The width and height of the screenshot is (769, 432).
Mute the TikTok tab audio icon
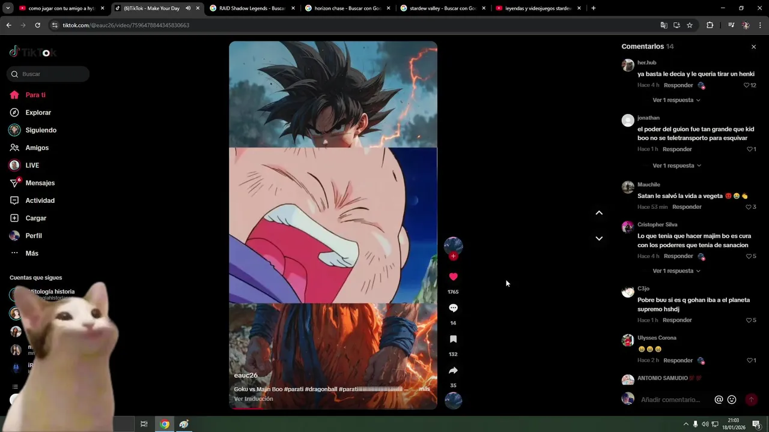coord(188,8)
